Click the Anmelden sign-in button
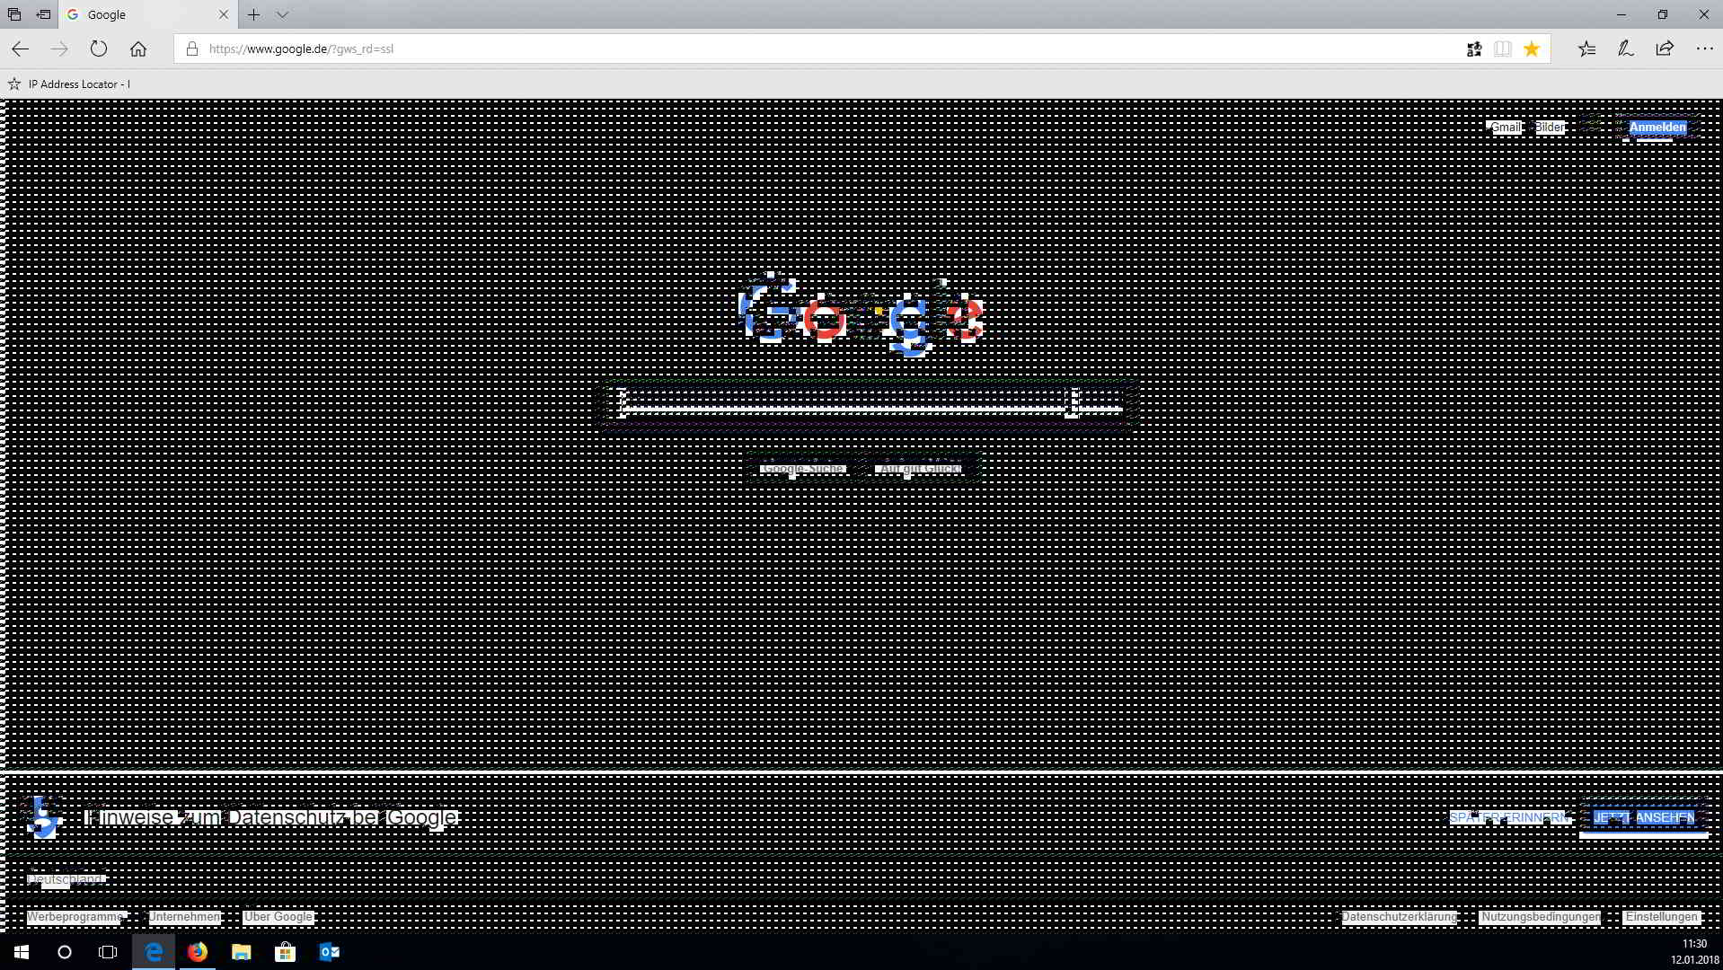Image resolution: width=1723 pixels, height=970 pixels. pyautogui.click(x=1657, y=128)
